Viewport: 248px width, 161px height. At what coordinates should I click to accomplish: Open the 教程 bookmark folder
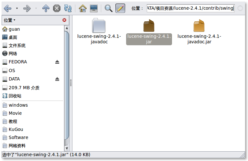click(32, 122)
